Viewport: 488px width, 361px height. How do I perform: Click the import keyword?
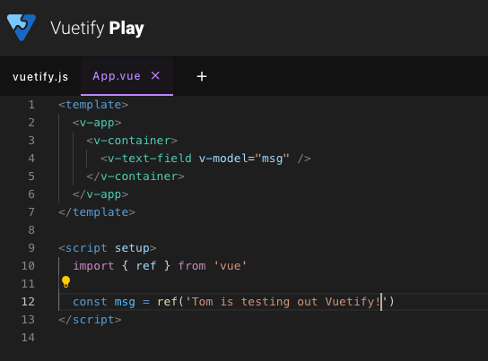point(93,266)
